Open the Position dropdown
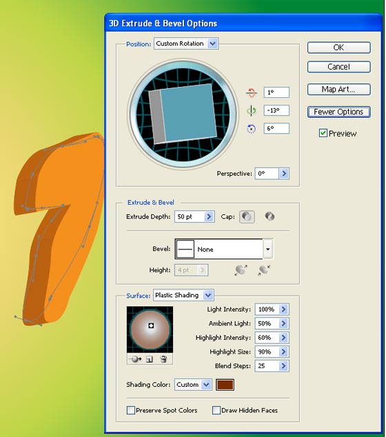The height and width of the screenshot is (437, 386). (x=213, y=43)
